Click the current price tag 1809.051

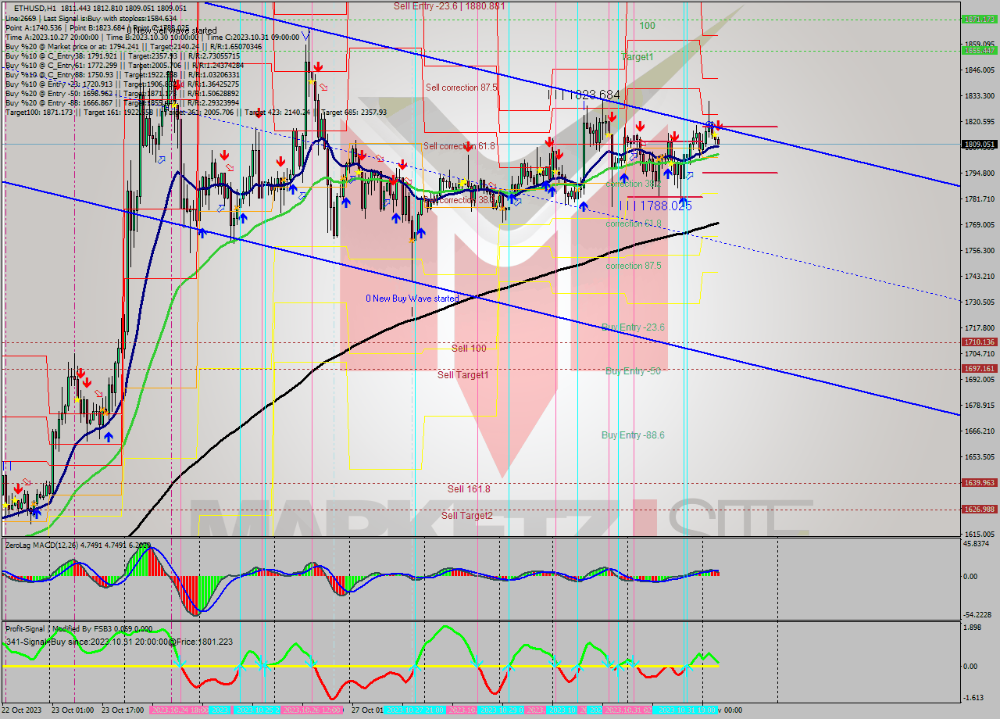tap(978, 144)
